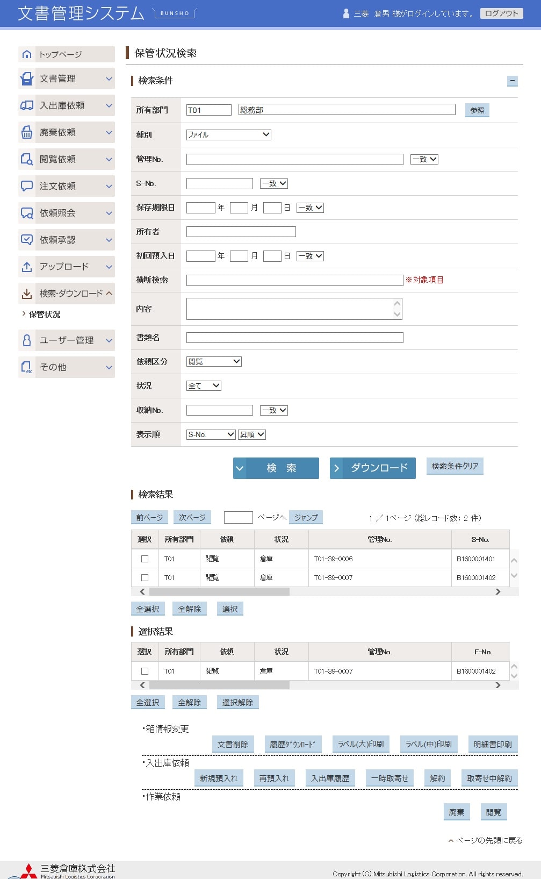Click right arrow of 検索結果 scrollbar
Screen dimensions: 541x879
pyautogui.click(x=497, y=591)
